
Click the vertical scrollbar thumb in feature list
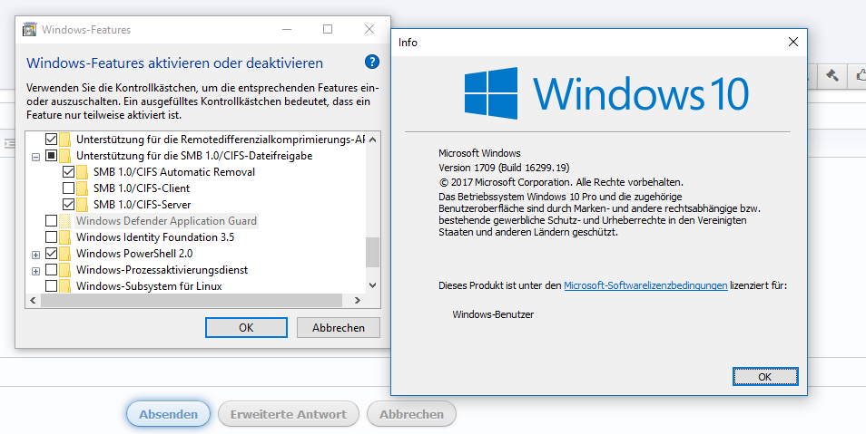coord(373,252)
